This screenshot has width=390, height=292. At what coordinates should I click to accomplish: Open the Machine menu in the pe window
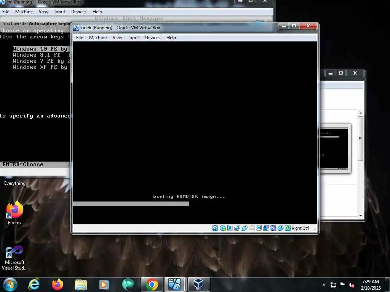24,12
